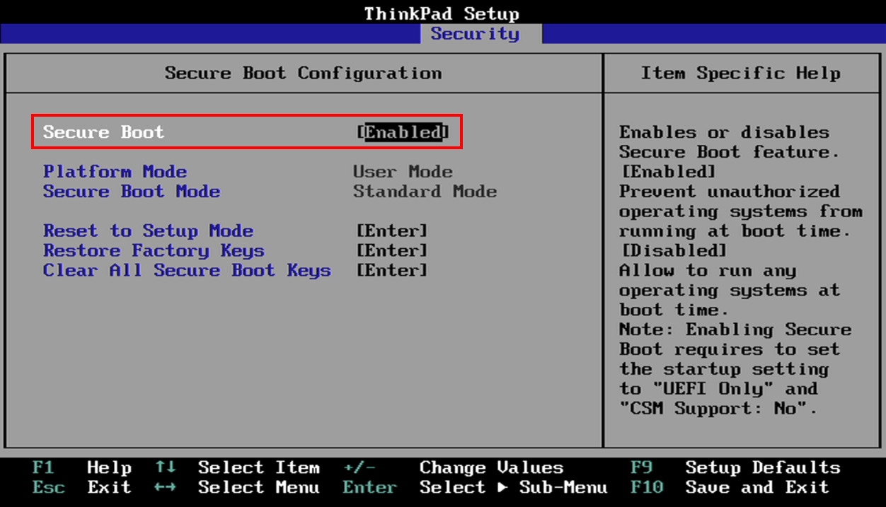The image size is (886, 507).
Task: Click the "UEFI Only" help text line
Action: [718, 388]
